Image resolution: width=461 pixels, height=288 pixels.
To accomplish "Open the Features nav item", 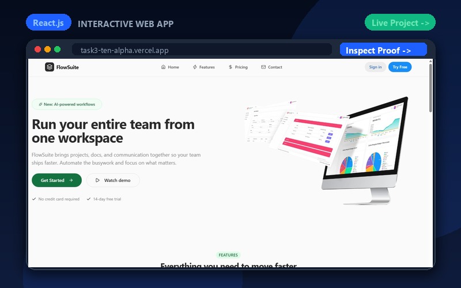I will coord(204,67).
